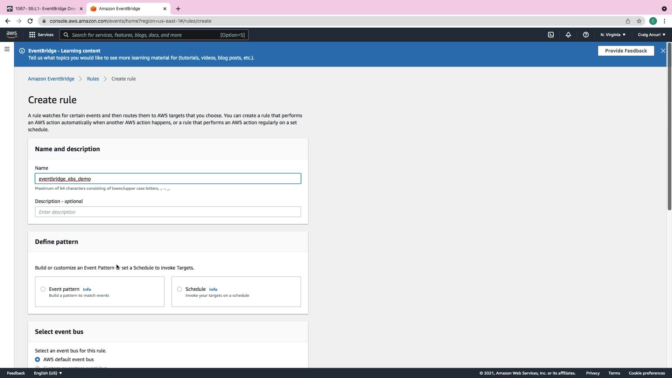Open the English (US) language selector

pyautogui.click(x=48, y=373)
